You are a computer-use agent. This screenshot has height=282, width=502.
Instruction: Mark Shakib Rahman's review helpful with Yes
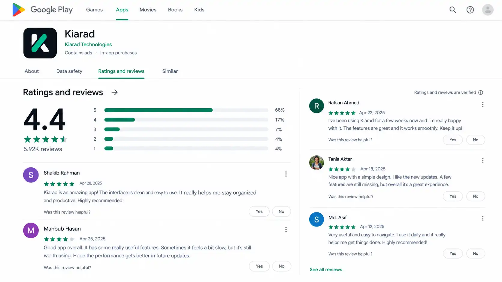pyautogui.click(x=259, y=211)
